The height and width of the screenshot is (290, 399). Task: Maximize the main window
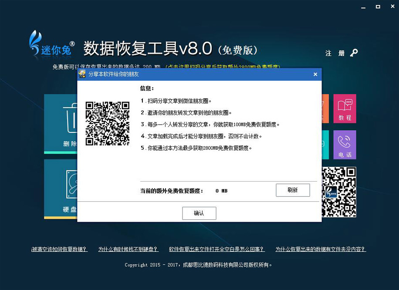point(378,7)
